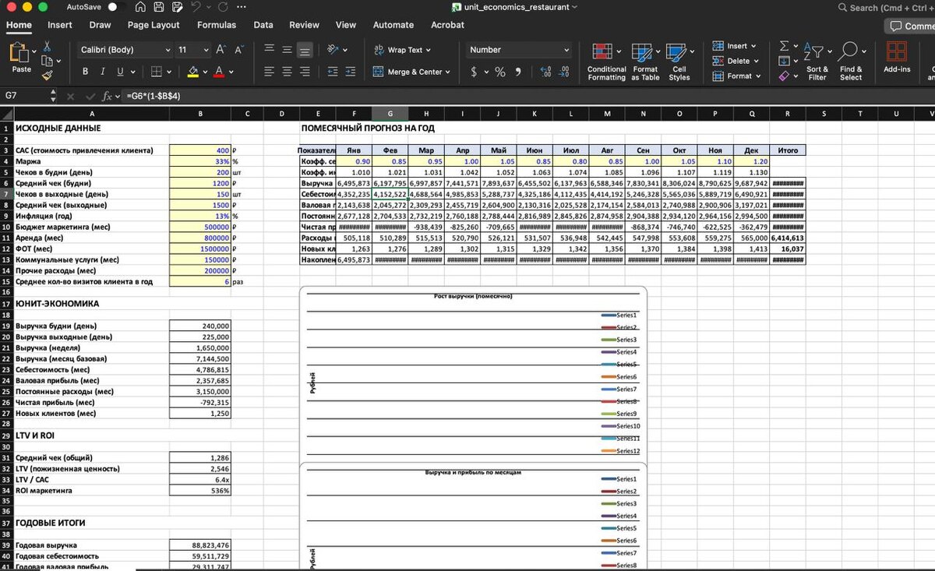The height and width of the screenshot is (571, 935).
Task: Apply yellow fill color
Action: (x=193, y=72)
